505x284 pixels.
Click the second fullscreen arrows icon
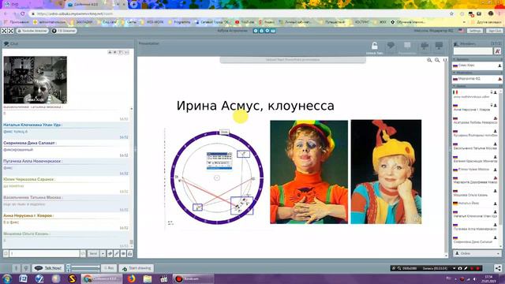10,31
